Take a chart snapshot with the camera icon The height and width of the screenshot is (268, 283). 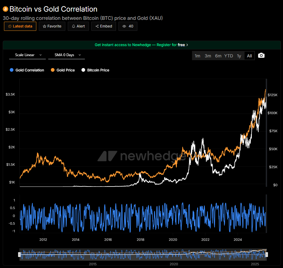pos(261,56)
